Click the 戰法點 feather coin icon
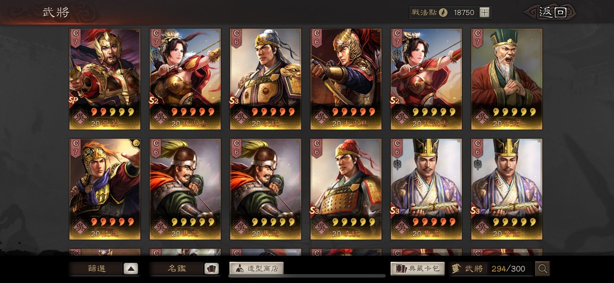614x283 pixels. pos(444,12)
